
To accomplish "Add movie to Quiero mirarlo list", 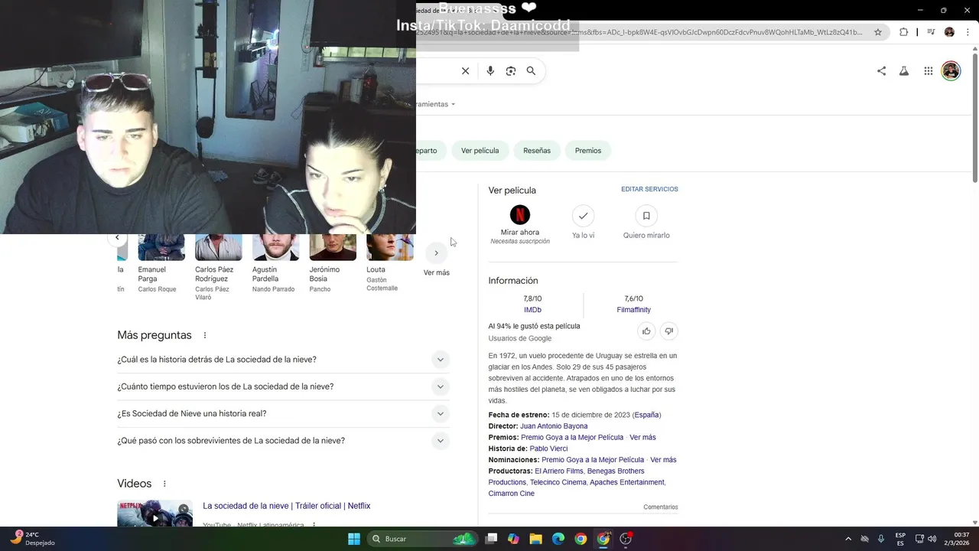I will click(646, 216).
